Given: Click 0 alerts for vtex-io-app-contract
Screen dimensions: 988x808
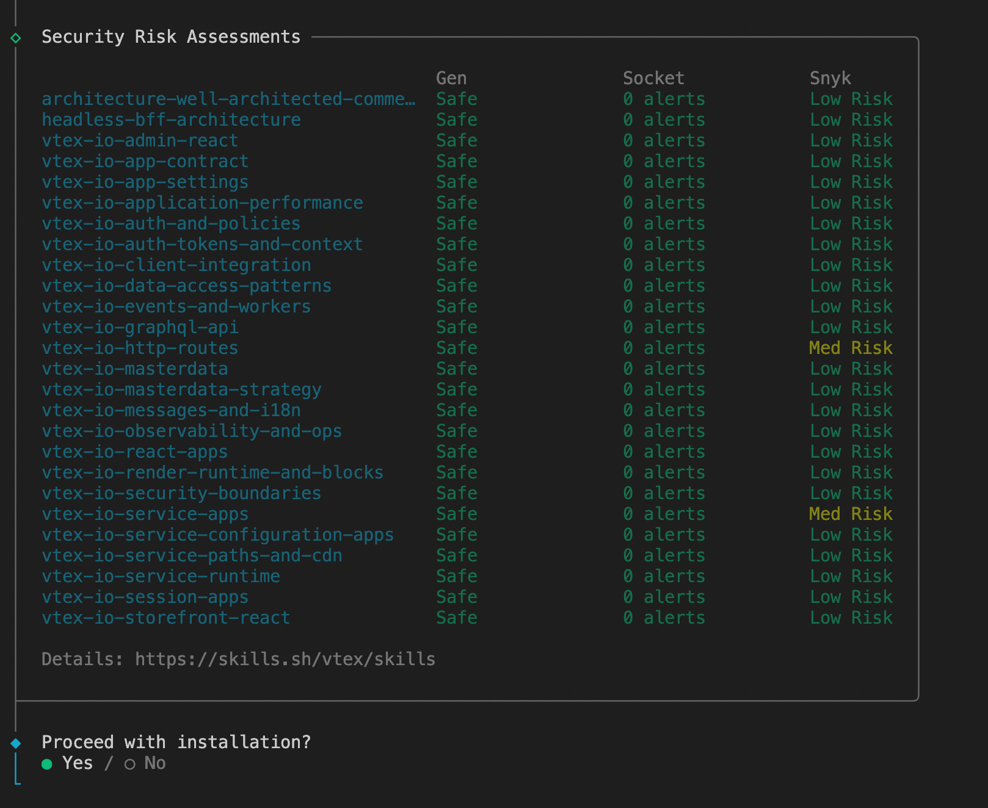Looking at the screenshot, I should click(664, 161).
